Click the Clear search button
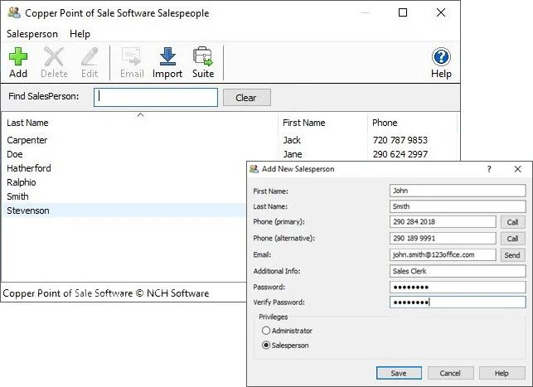Viewport: 533px width, 387px height. [x=246, y=97]
